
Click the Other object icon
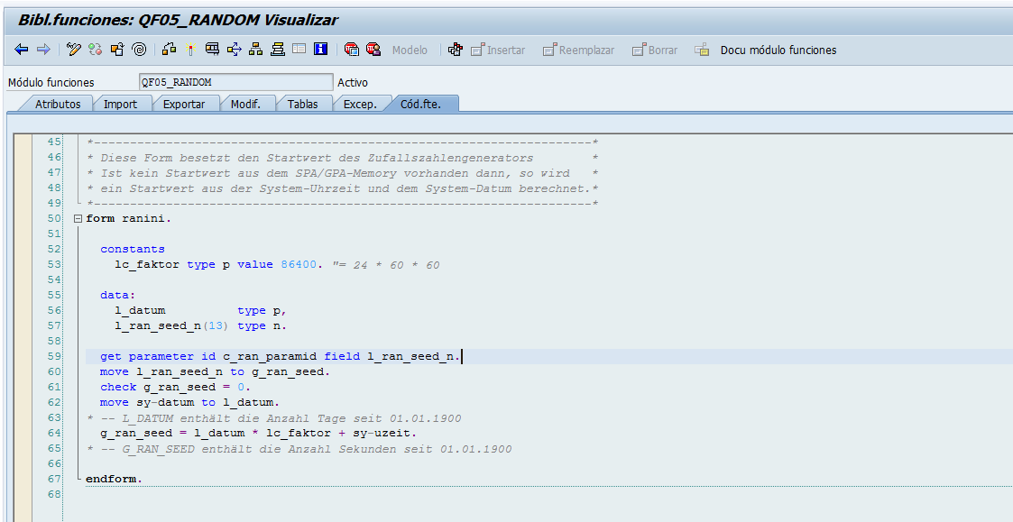(117, 50)
